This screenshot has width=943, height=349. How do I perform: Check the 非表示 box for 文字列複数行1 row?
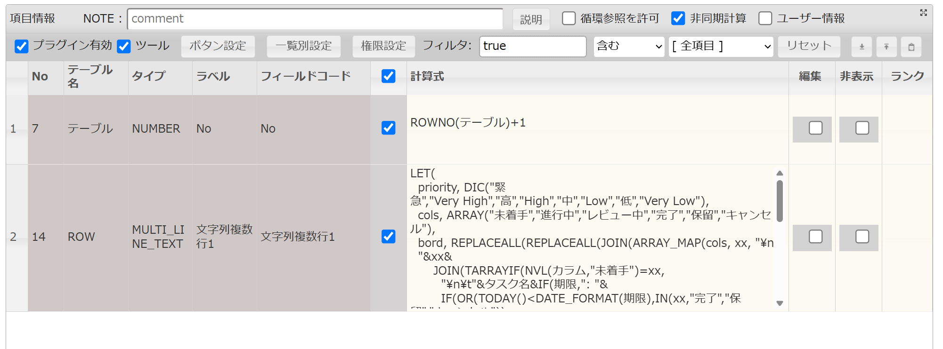pyautogui.click(x=862, y=236)
